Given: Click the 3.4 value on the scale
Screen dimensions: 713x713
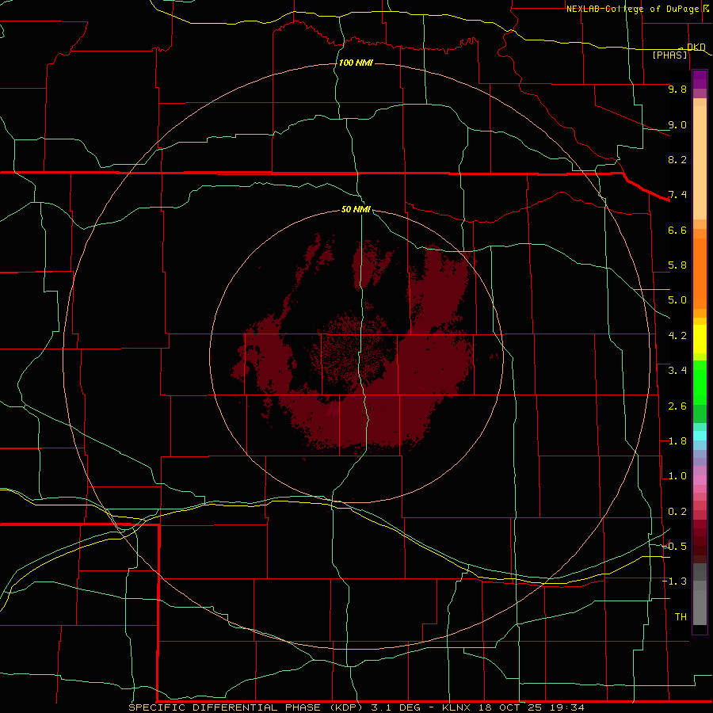Looking at the screenshot, I should pyautogui.click(x=677, y=371).
